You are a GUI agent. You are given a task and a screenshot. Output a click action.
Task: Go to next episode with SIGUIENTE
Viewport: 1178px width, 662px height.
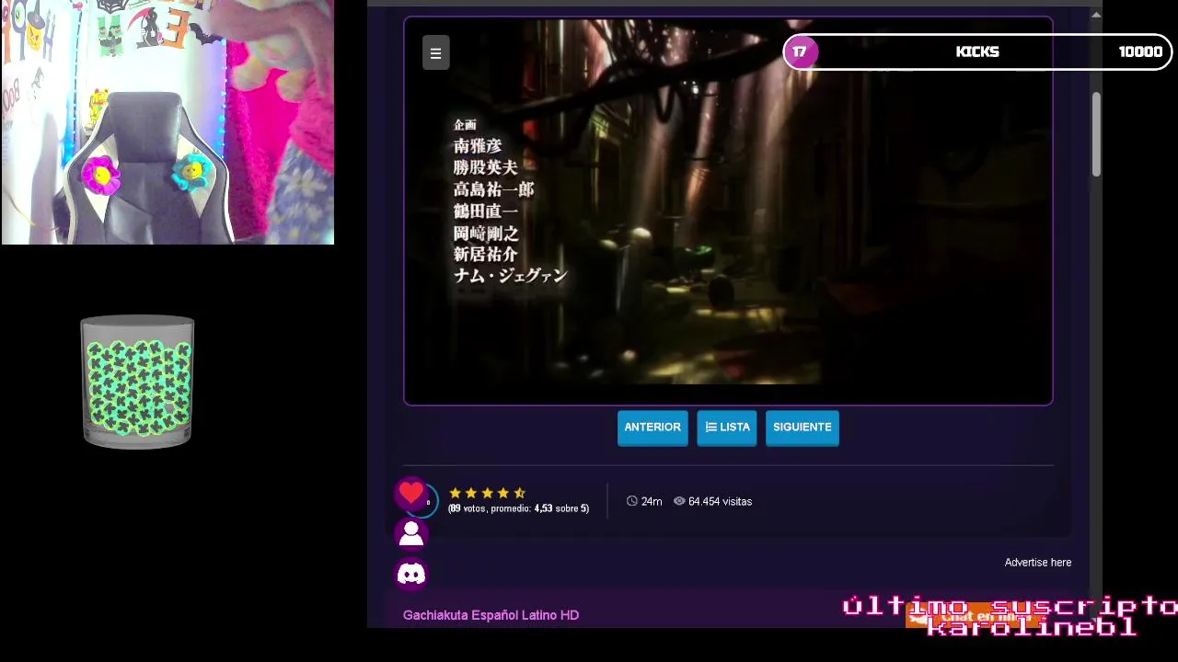tap(803, 428)
